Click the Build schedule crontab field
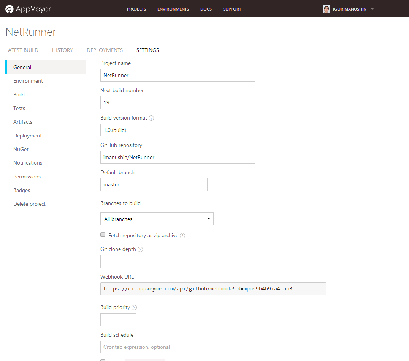The width and height of the screenshot is (409, 361). pyautogui.click(x=178, y=347)
